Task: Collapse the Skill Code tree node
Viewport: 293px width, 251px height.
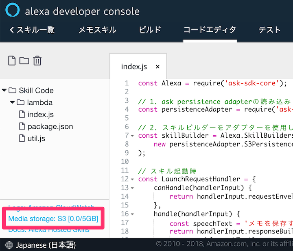Action: (x=4, y=91)
